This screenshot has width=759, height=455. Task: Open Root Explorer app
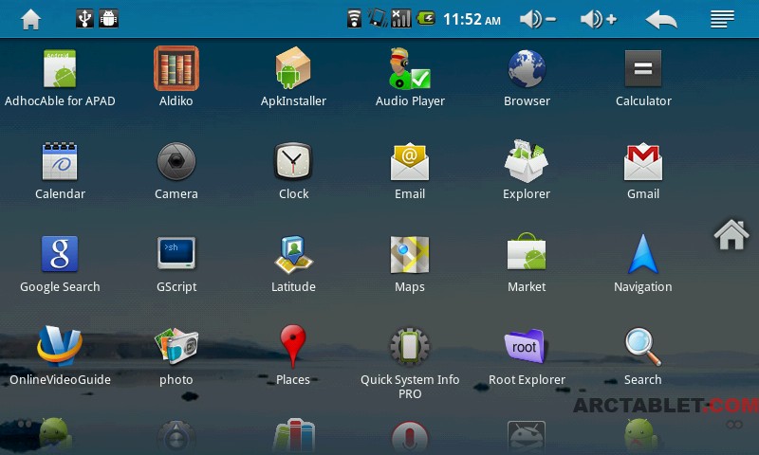click(527, 346)
